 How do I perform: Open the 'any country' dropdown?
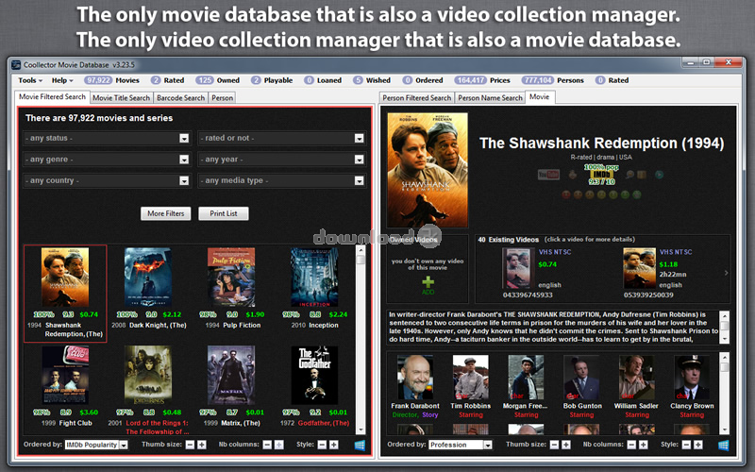(x=108, y=180)
